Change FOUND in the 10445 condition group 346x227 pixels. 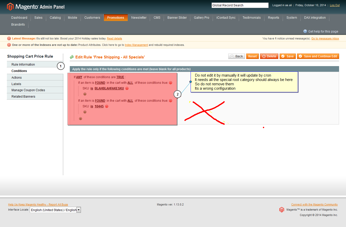coord(100,101)
